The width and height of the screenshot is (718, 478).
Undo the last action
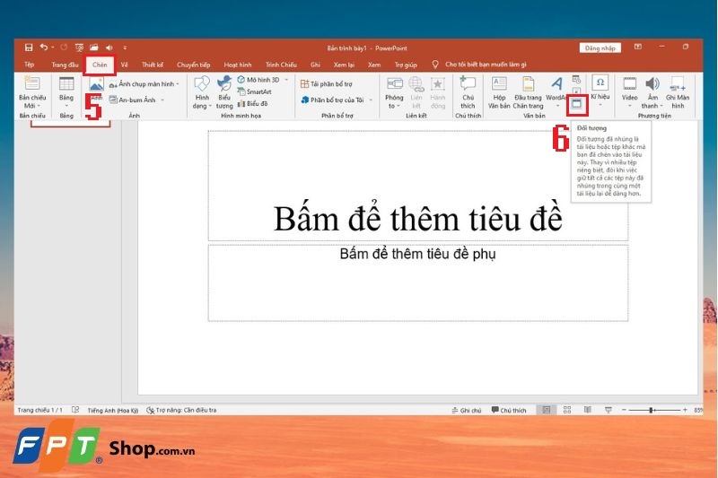pos(43,48)
